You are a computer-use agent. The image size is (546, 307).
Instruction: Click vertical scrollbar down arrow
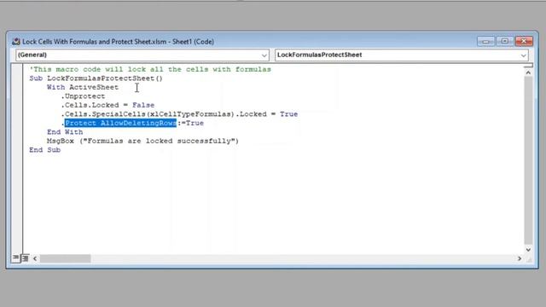528,249
